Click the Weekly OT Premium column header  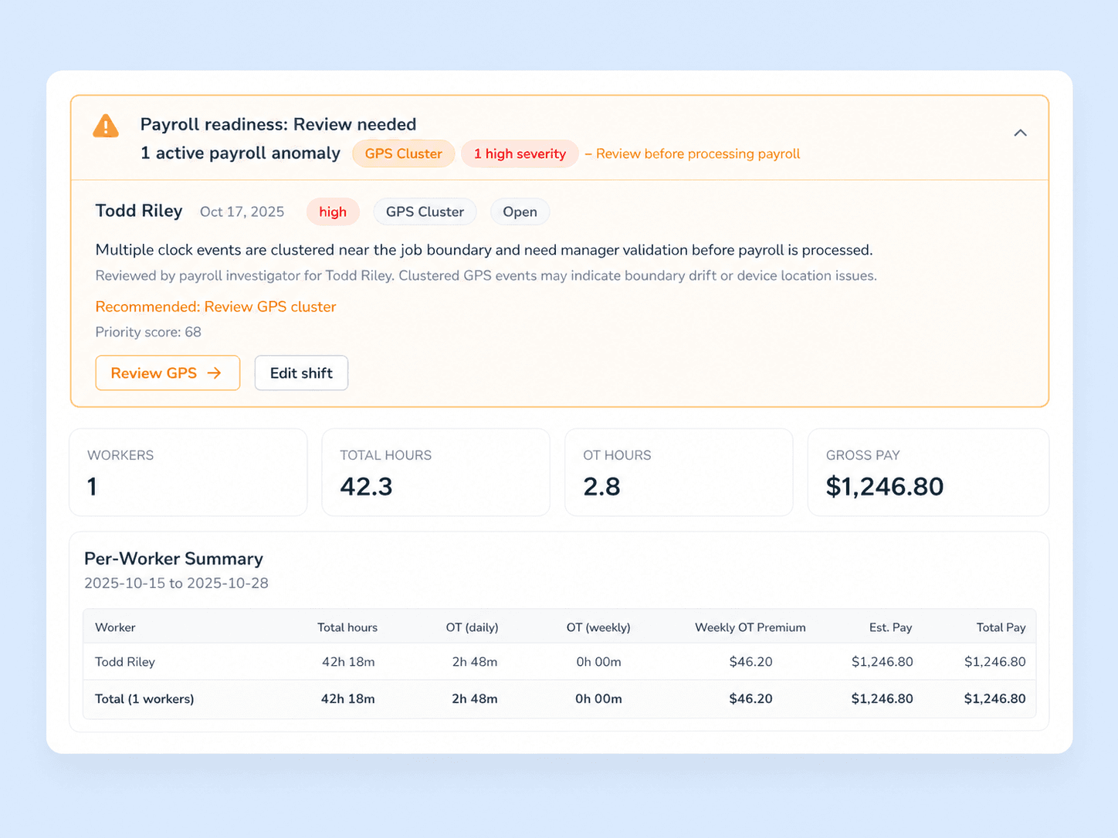pyautogui.click(x=750, y=627)
